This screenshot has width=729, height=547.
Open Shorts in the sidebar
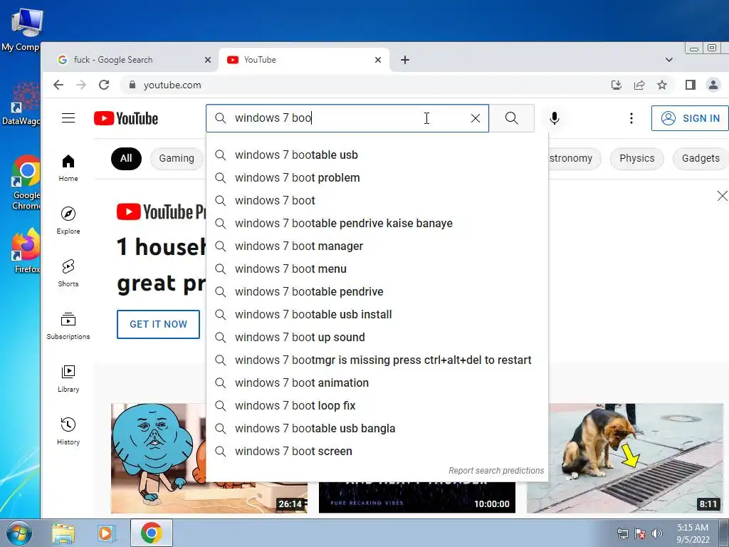click(68, 273)
